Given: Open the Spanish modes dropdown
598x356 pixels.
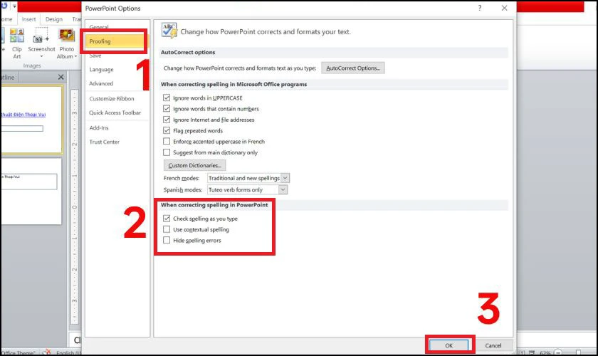Looking at the screenshot, I should click(283, 189).
